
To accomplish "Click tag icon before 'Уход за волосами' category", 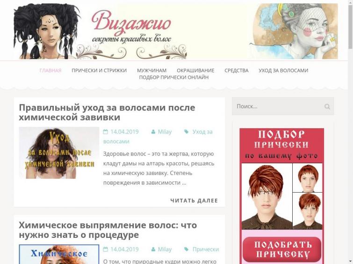I will point(186,132).
